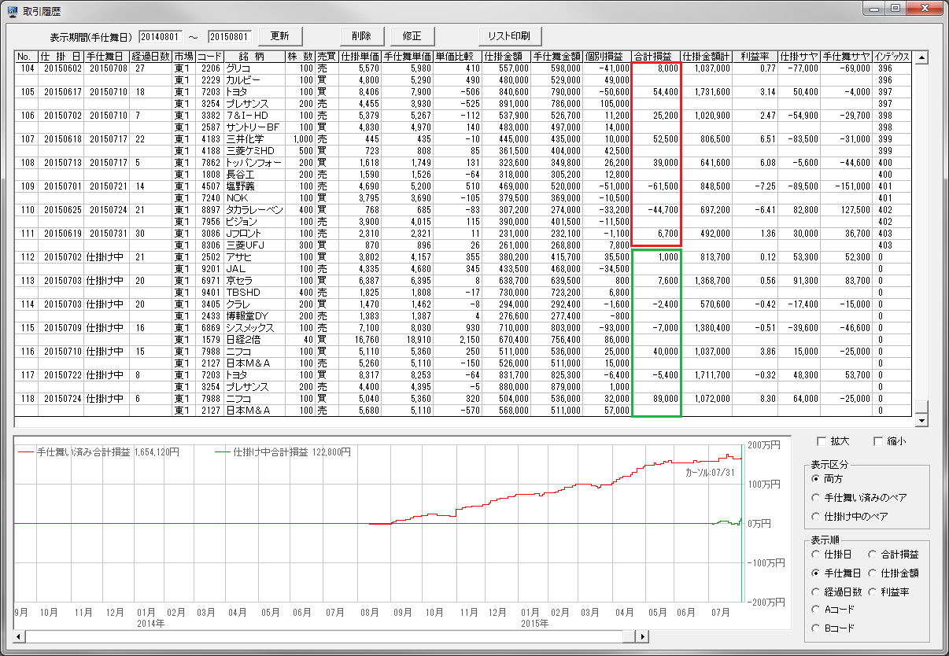
Task: Select the 博報堂DY row
Action: (464, 316)
